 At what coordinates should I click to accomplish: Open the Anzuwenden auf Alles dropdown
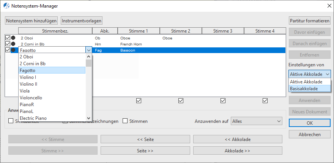tap(257, 121)
